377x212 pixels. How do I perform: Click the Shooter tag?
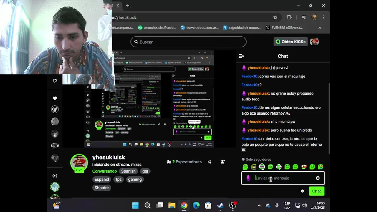click(x=102, y=188)
